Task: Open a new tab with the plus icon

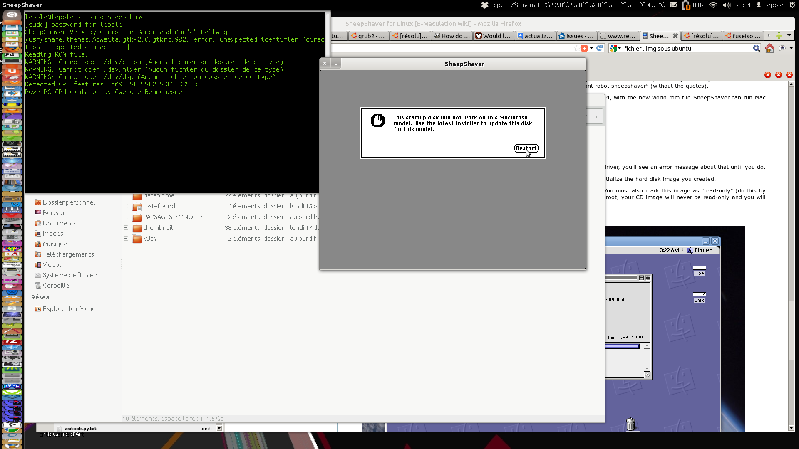Action: [x=779, y=36]
